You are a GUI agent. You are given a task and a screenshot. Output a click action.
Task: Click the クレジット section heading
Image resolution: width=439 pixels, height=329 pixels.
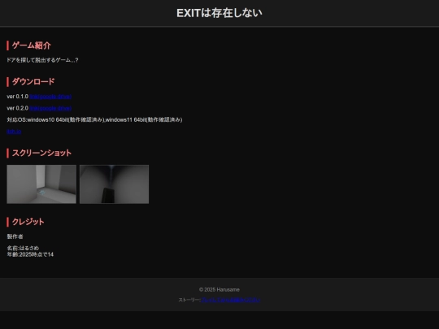[x=28, y=222]
